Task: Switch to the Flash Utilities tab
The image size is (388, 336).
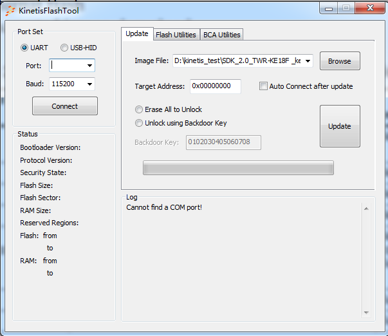Action: pyautogui.click(x=176, y=35)
